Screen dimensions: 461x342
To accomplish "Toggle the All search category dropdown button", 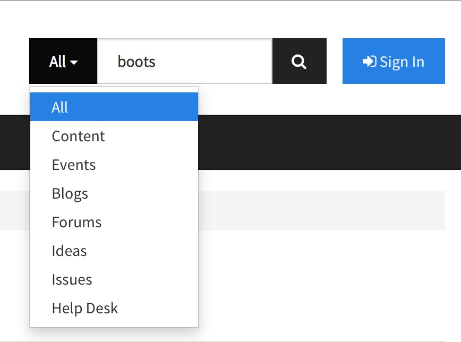I will point(63,62).
